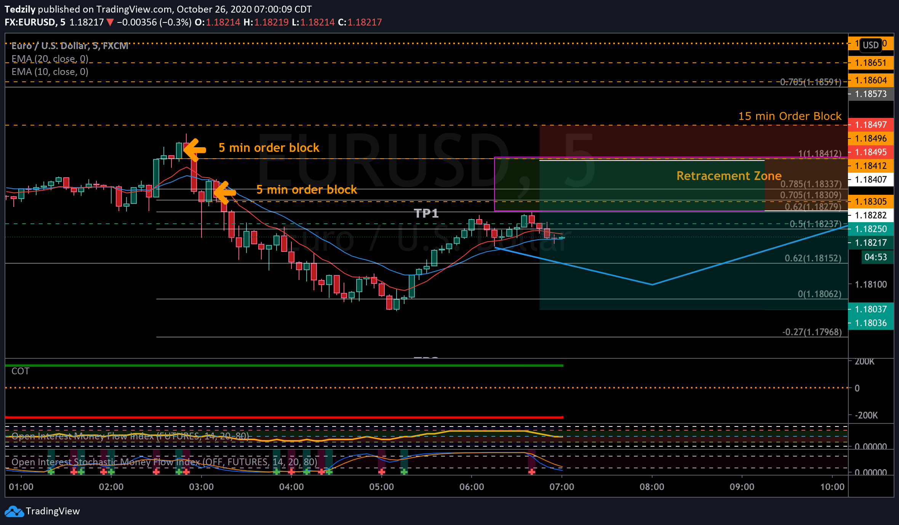
Task: Click the 1.18037 green price label
Action: [871, 309]
